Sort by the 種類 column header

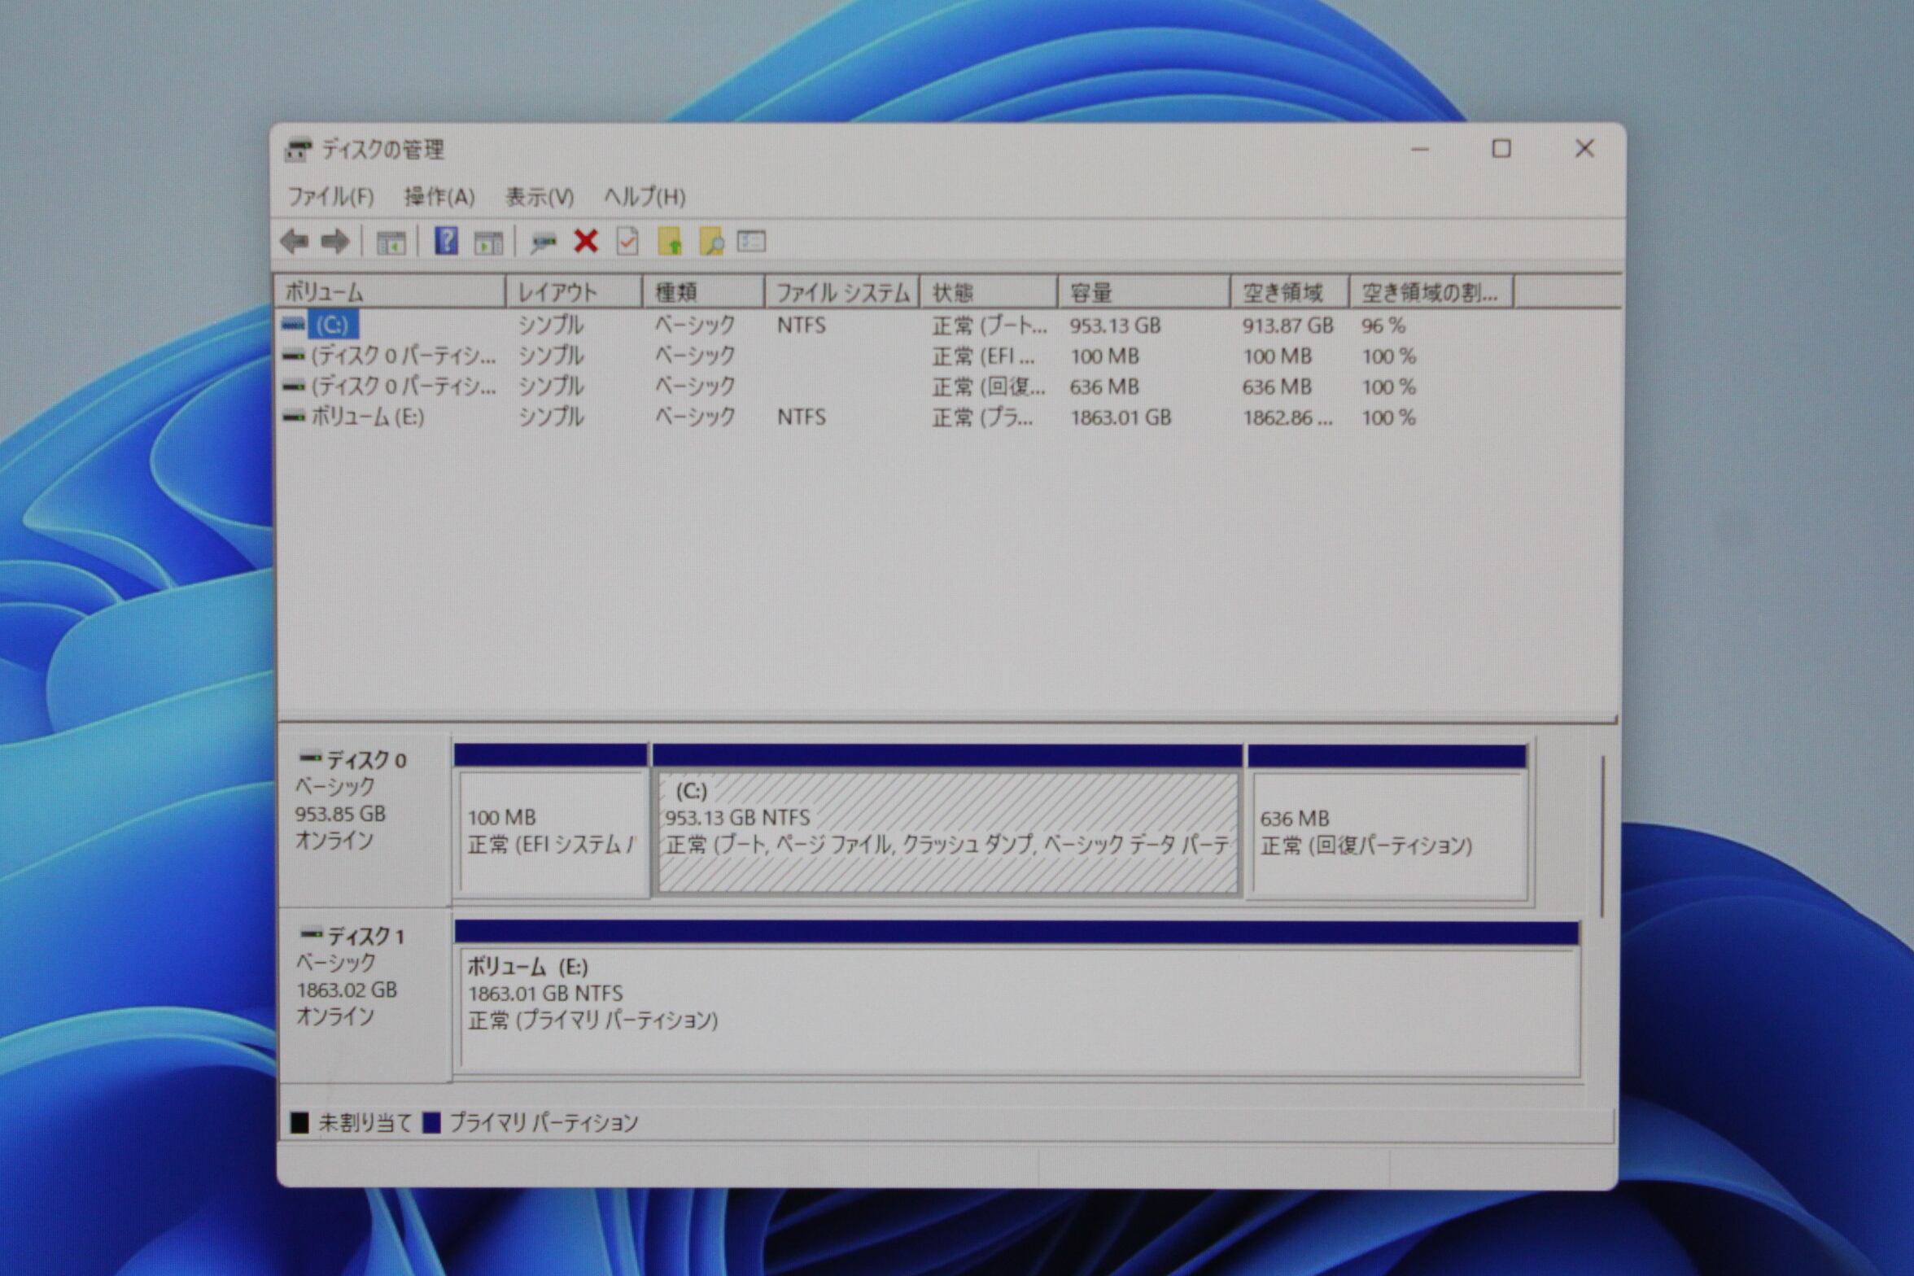(x=704, y=292)
